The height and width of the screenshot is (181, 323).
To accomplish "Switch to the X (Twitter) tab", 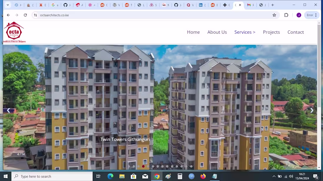I will (43, 5).
